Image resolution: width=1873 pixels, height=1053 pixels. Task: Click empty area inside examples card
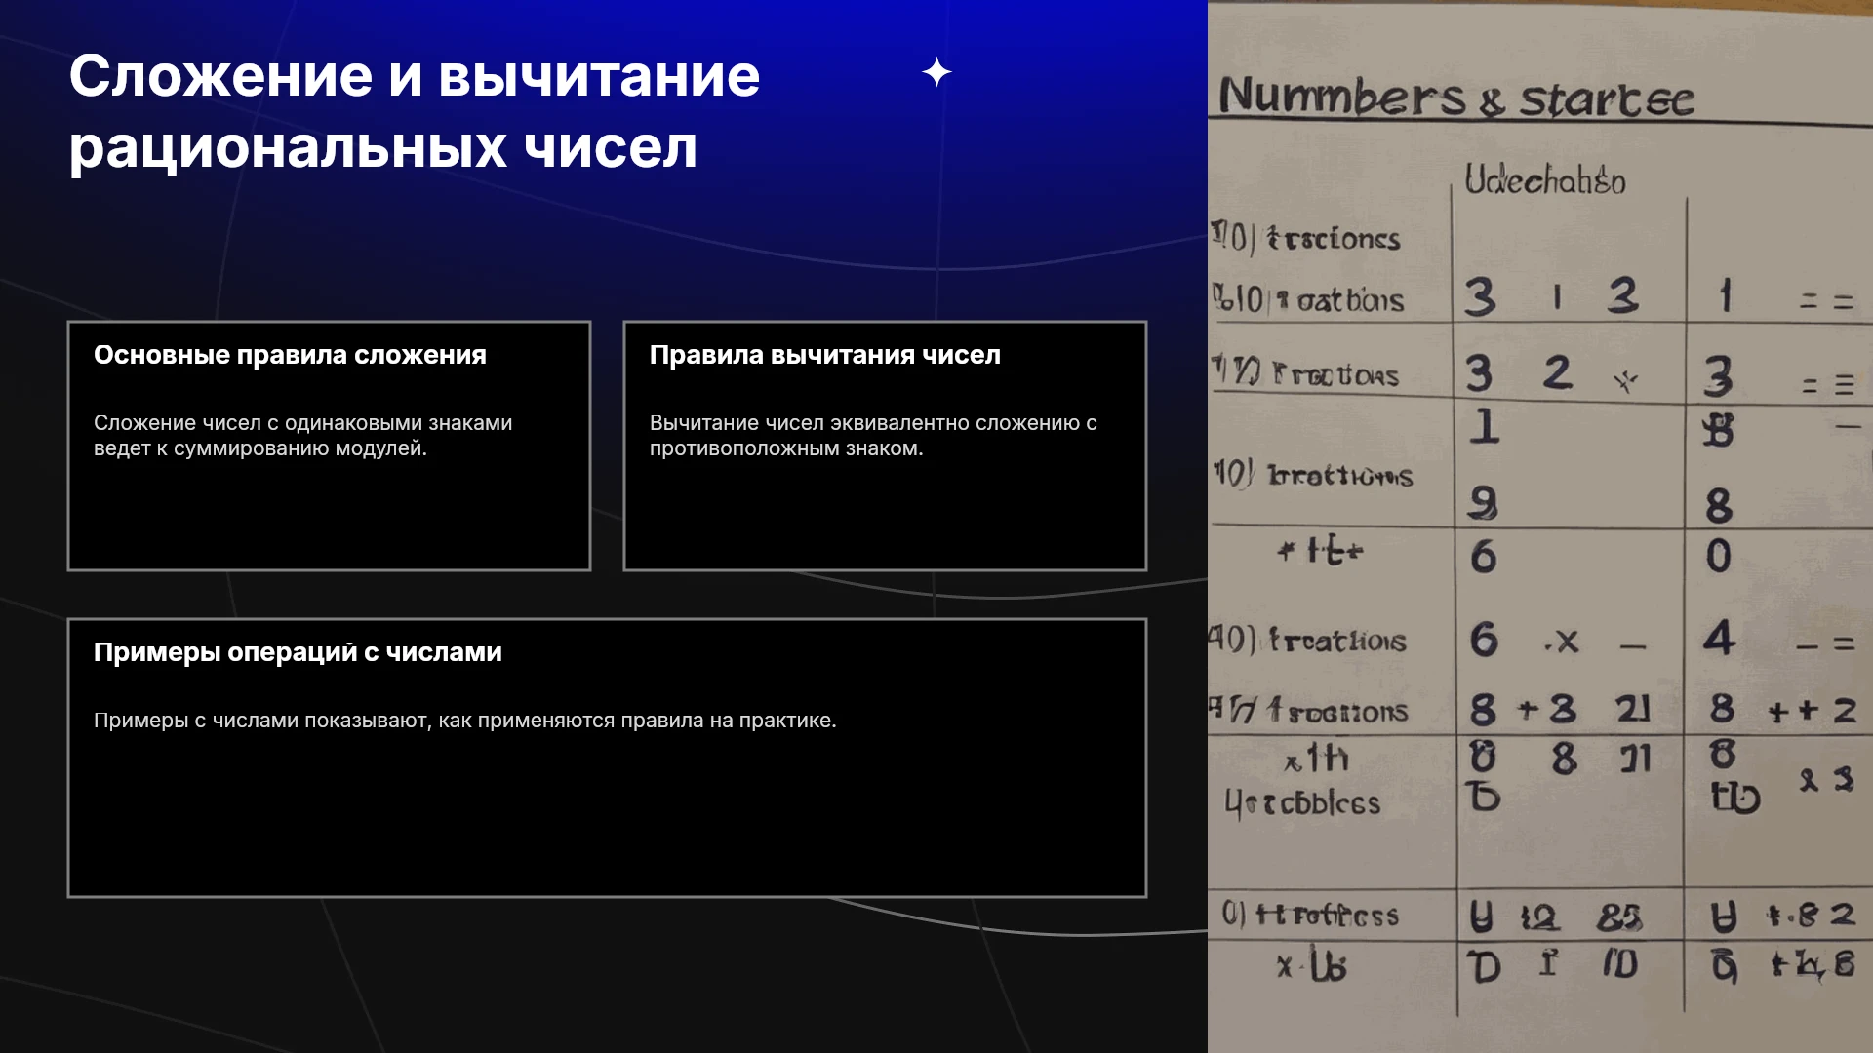coord(607,819)
